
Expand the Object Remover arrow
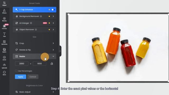53,30
